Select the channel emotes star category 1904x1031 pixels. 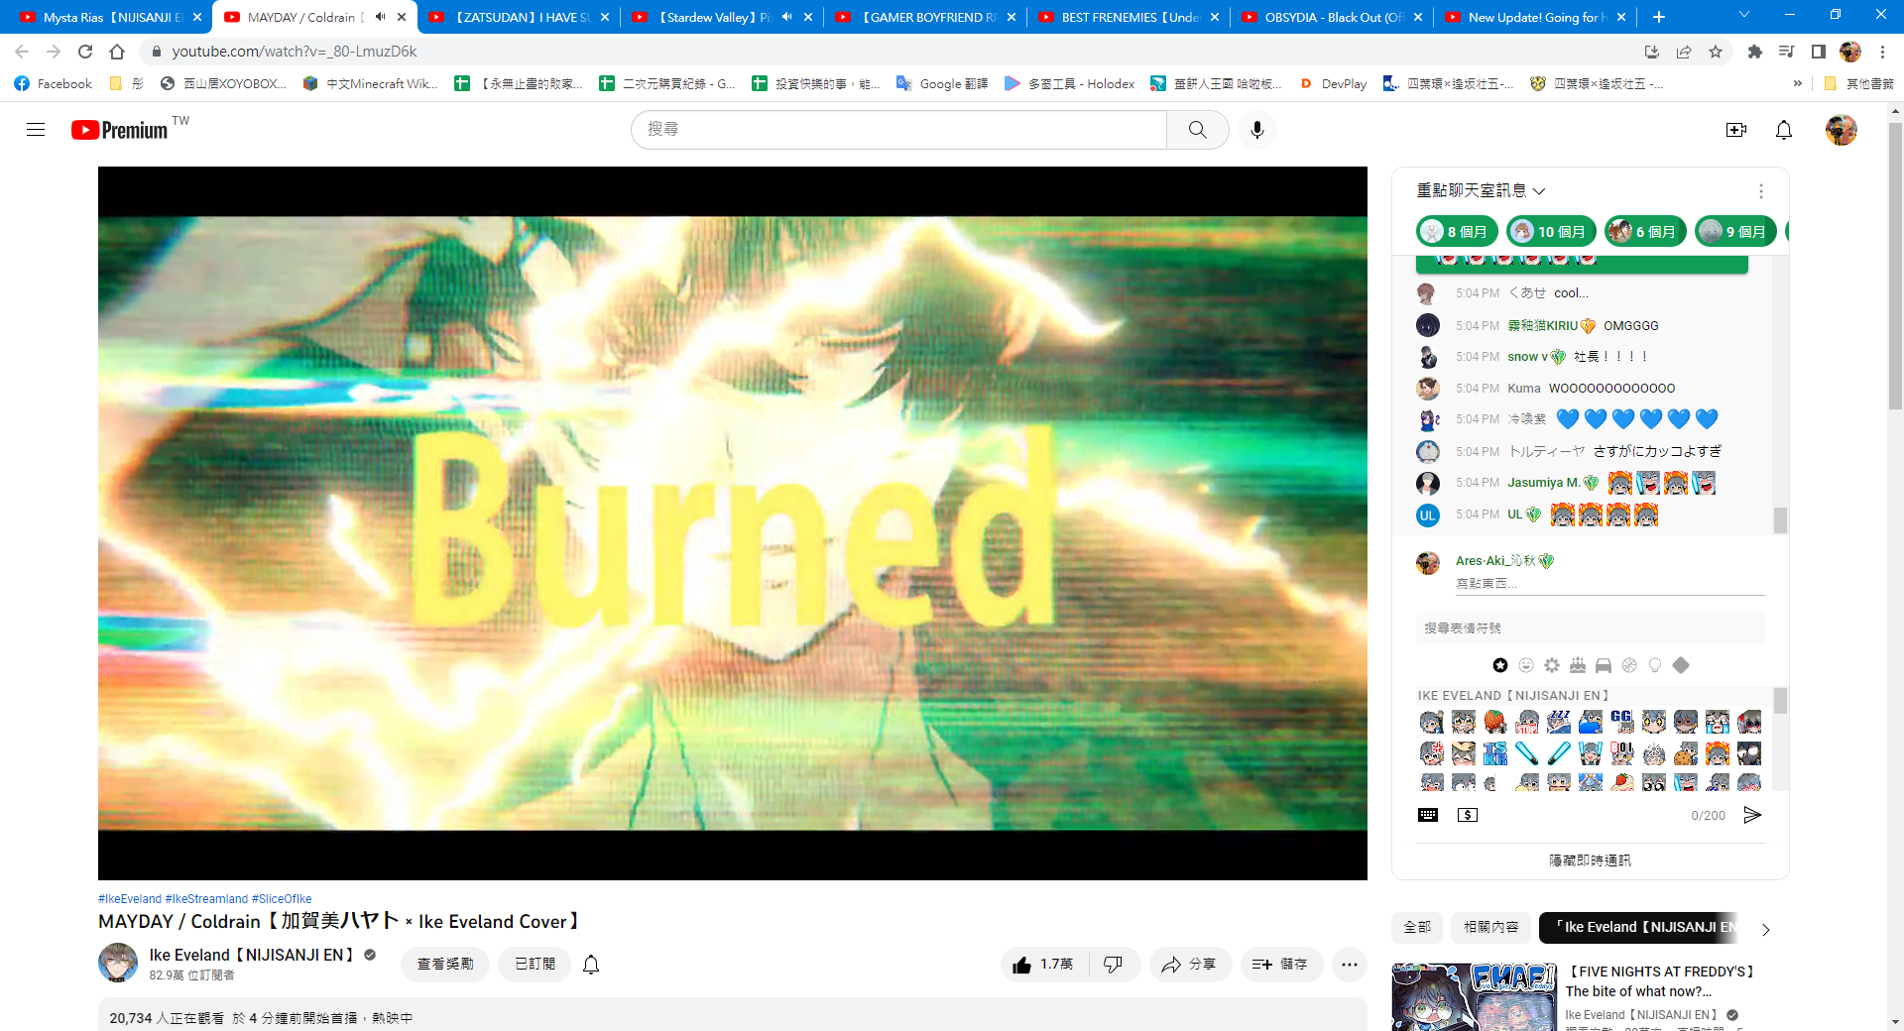1500,665
